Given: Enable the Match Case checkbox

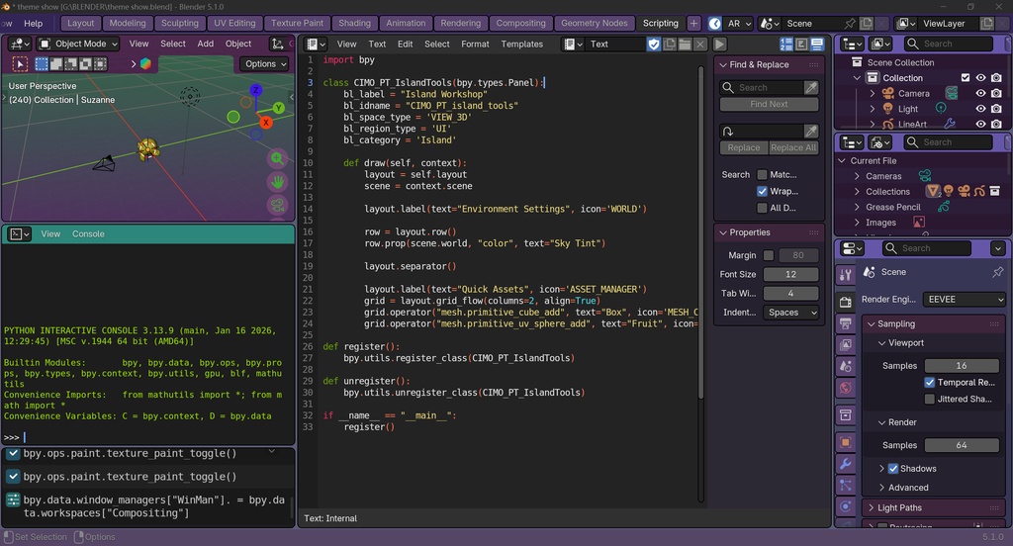Looking at the screenshot, I should point(763,174).
